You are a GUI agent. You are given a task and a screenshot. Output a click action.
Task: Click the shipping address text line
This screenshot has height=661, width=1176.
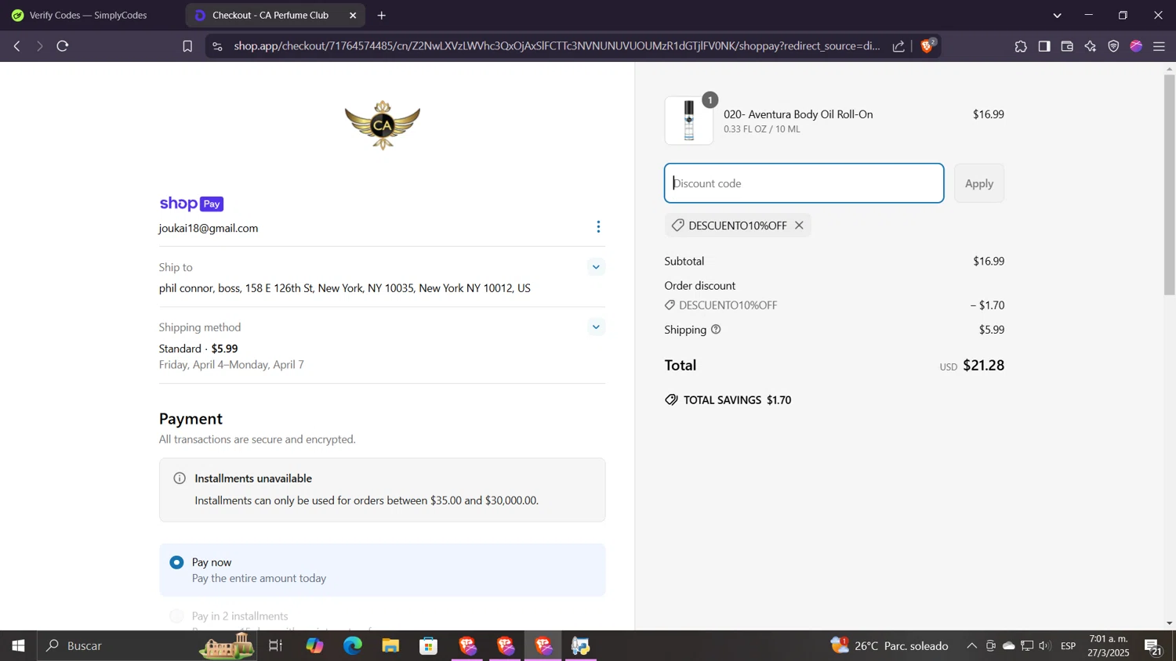pyautogui.click(x=345, y=288)
